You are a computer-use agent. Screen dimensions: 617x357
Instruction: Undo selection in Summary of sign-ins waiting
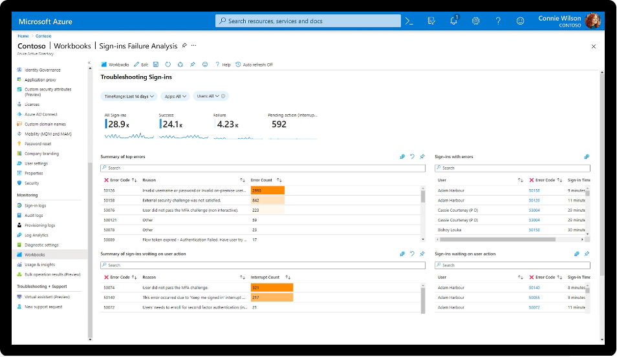pos(412,254)
